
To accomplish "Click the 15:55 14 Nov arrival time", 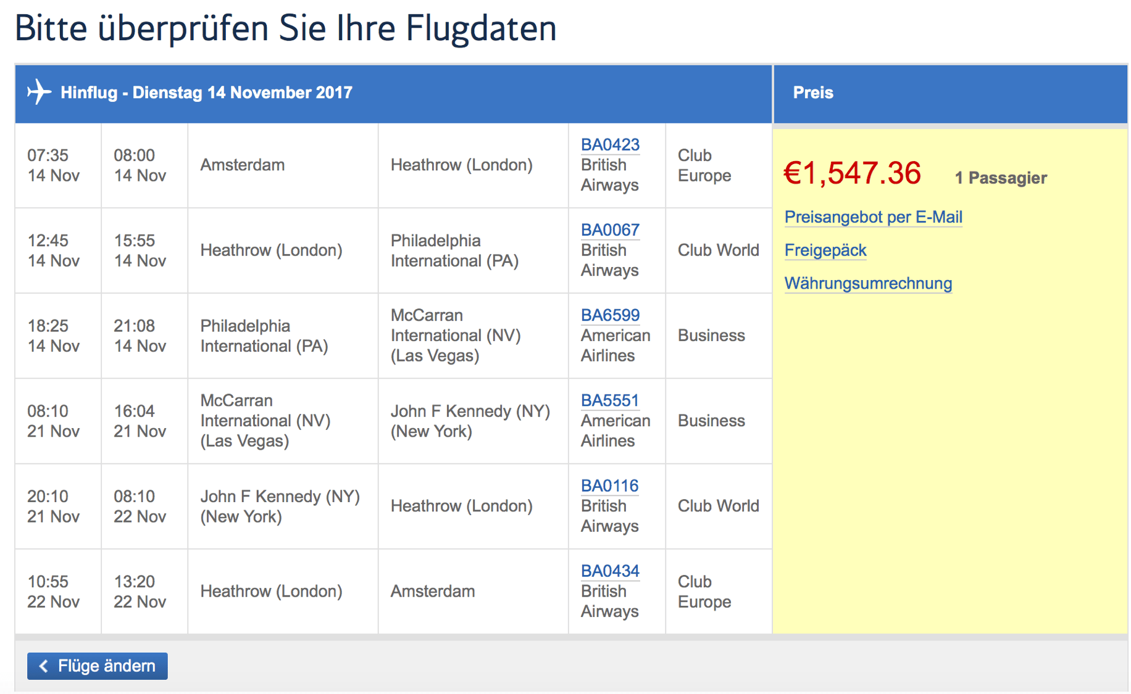I will 140,250.
